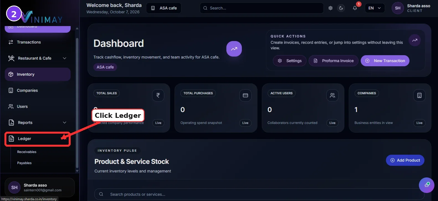This screenshot has height=201, width=438.
Task: Click the Companies building icon in sidebar
Action: point(11,90)
